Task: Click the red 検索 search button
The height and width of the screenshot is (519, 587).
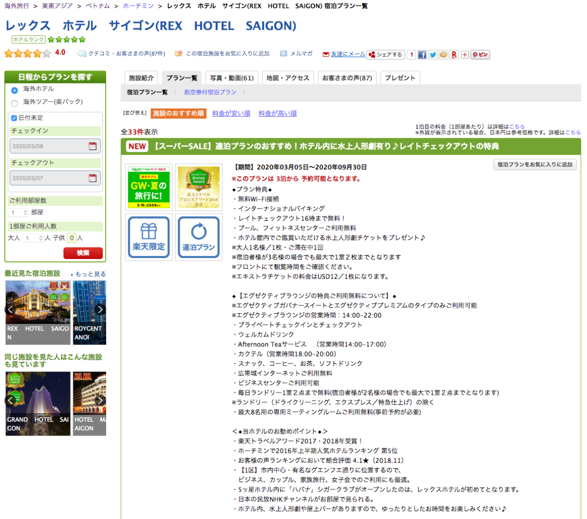Action: coord(83,253)
